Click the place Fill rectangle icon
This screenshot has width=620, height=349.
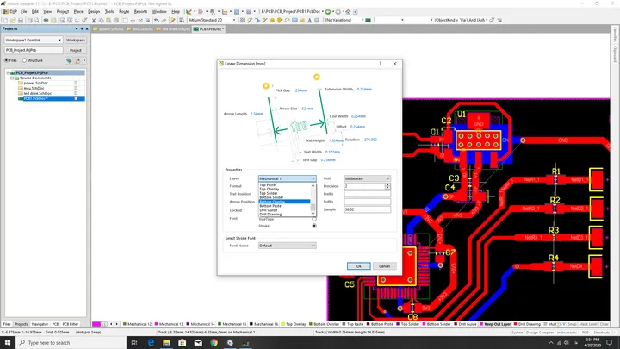[x=294, y=20]
